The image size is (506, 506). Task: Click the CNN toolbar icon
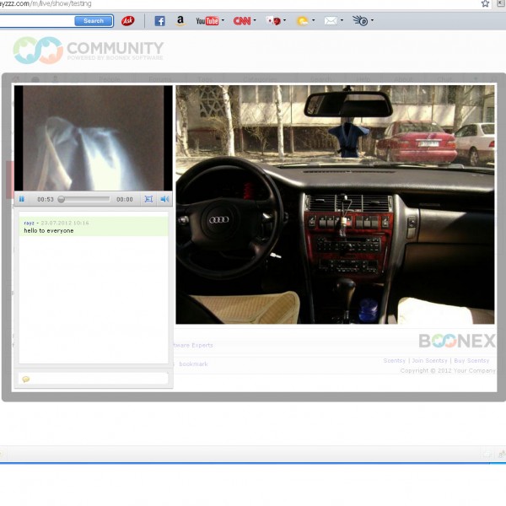click(x=242, y=21)
